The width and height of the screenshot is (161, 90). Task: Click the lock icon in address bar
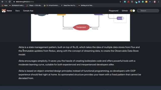click(x=14, y=2)
